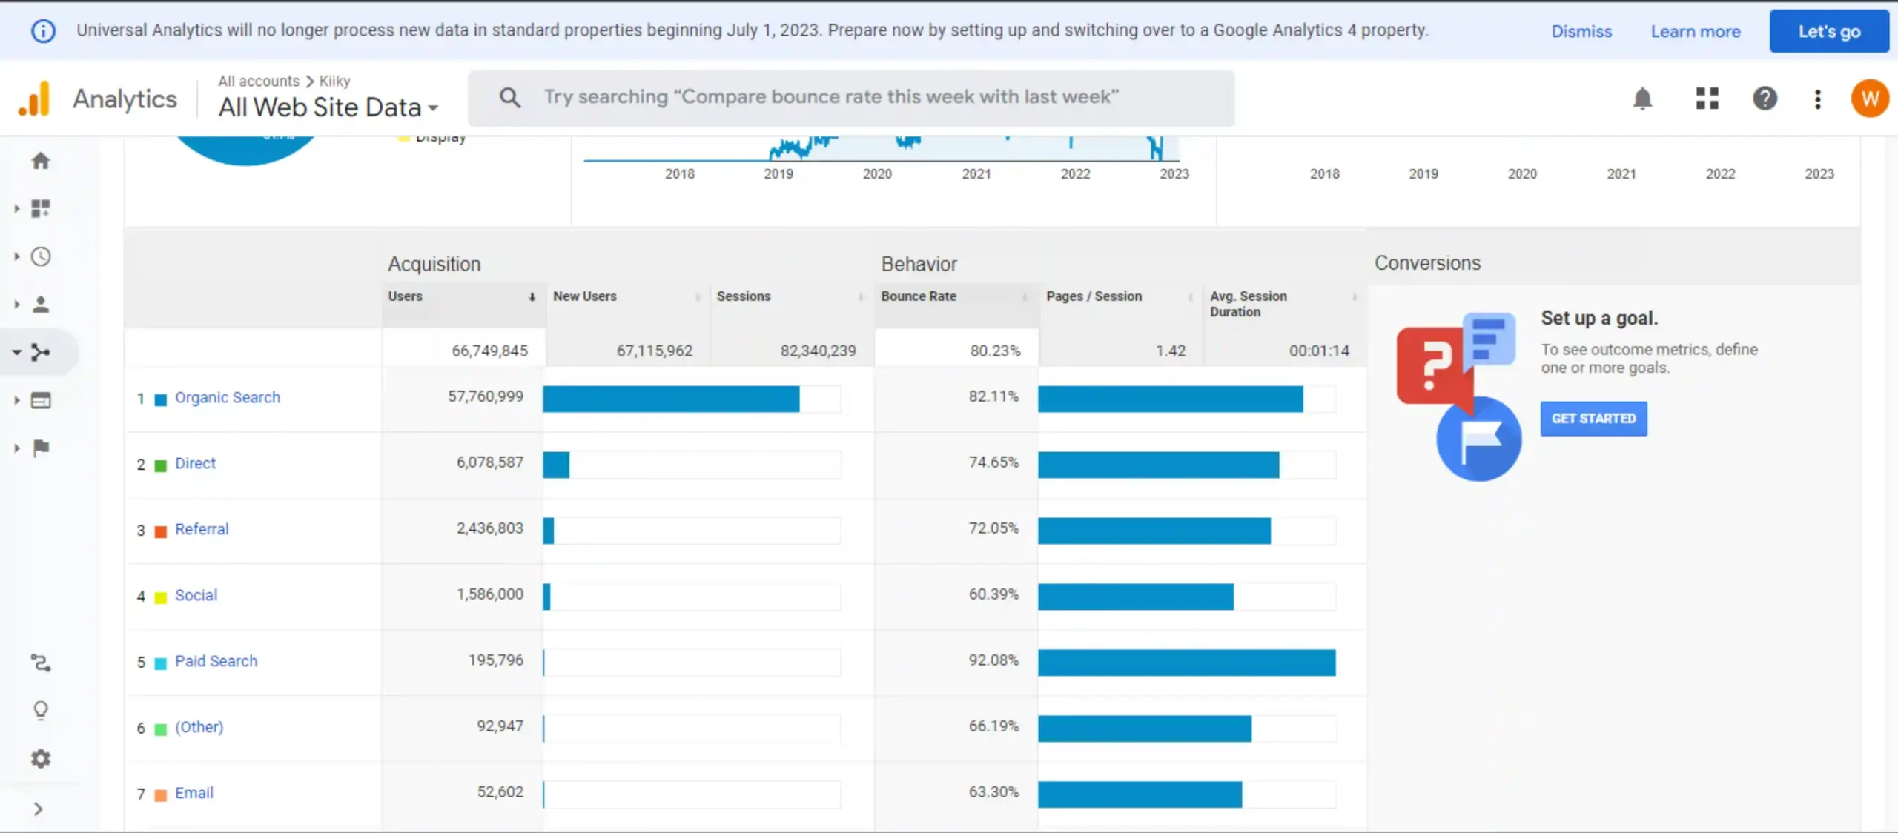Open Conversions flag icon in sidebar
The image size is (1898, 833).
(41, 448)
